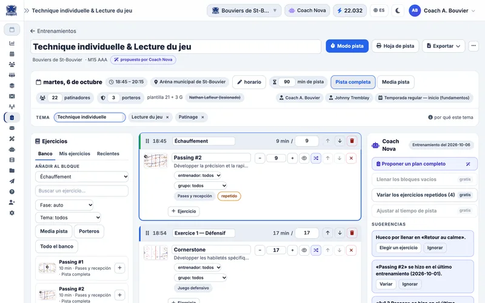Delete the Exercice 1 — Défensif block
This screenshot has height=303, width=485.
(x=352, y=233)
